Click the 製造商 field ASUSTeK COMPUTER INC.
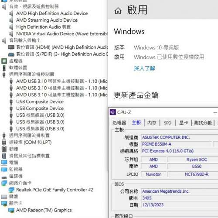Image resolution: width=218 pixels, height=218 pixels. point(180,137)
